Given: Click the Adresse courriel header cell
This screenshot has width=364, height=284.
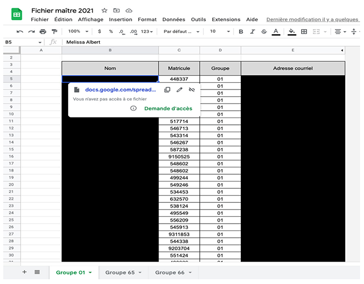Looking at the screenshot, I should [293, 68].
